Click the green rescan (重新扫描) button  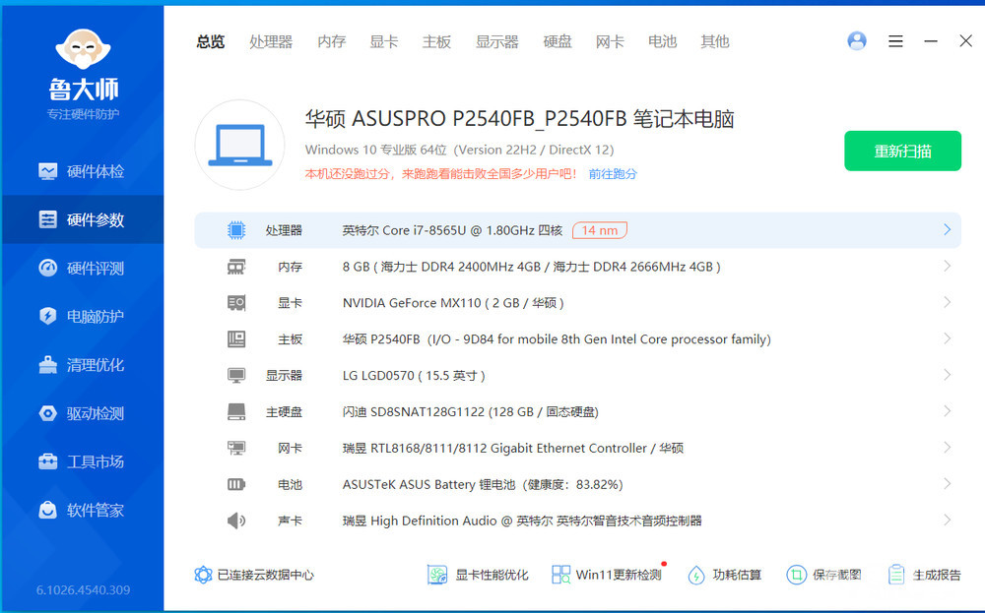pyautogui.click(x=902, y=151)
